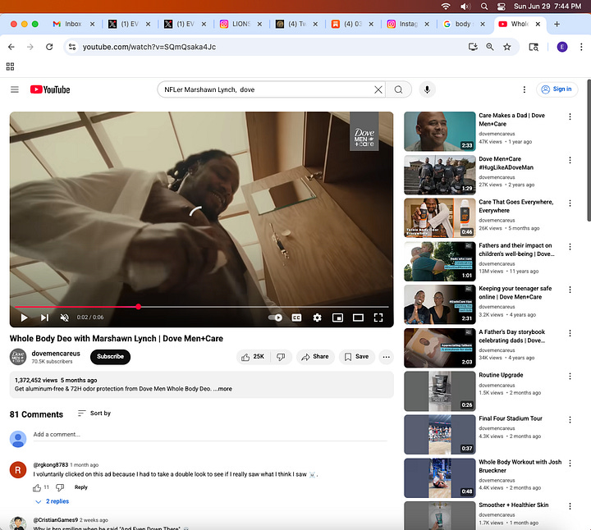Click the Dove Men+Care watermark in the video
The width and height of the screenshot is (591, 530).
point(364,131)
